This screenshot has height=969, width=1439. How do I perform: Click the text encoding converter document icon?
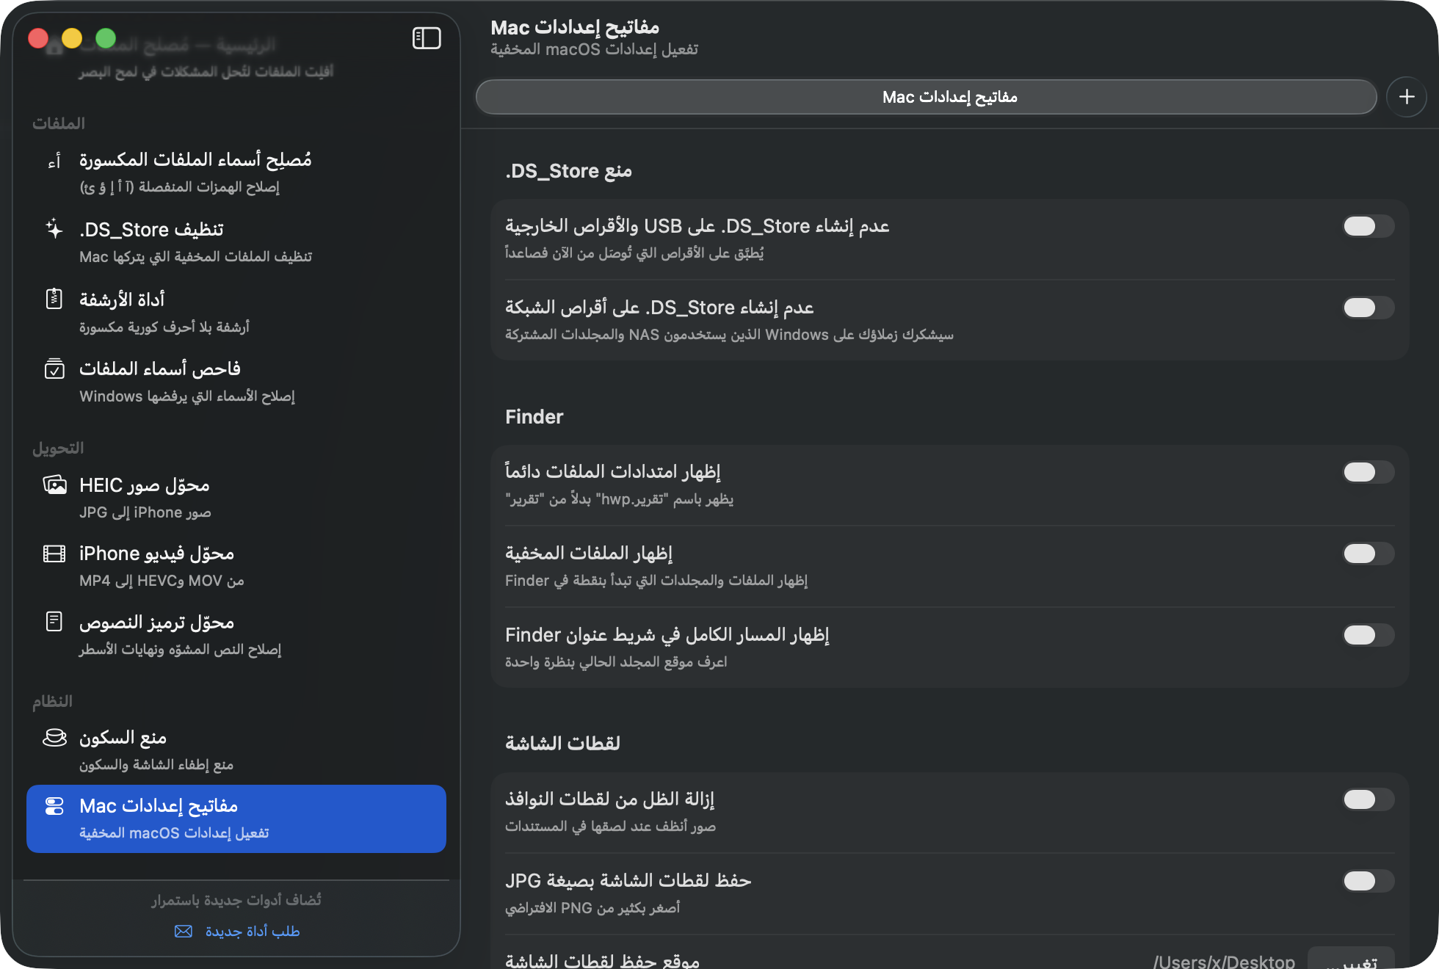[x=54, y=622]
